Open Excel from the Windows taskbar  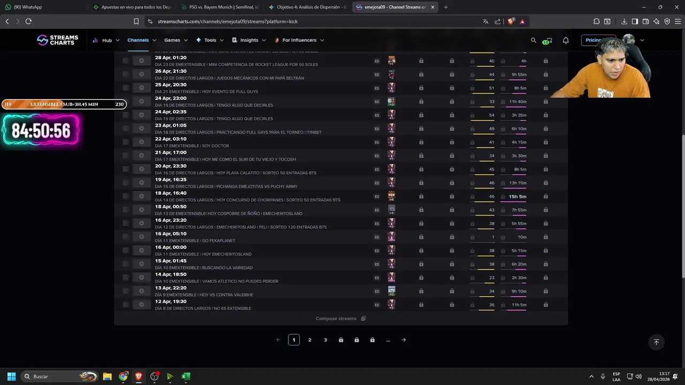tap(186, 376)
